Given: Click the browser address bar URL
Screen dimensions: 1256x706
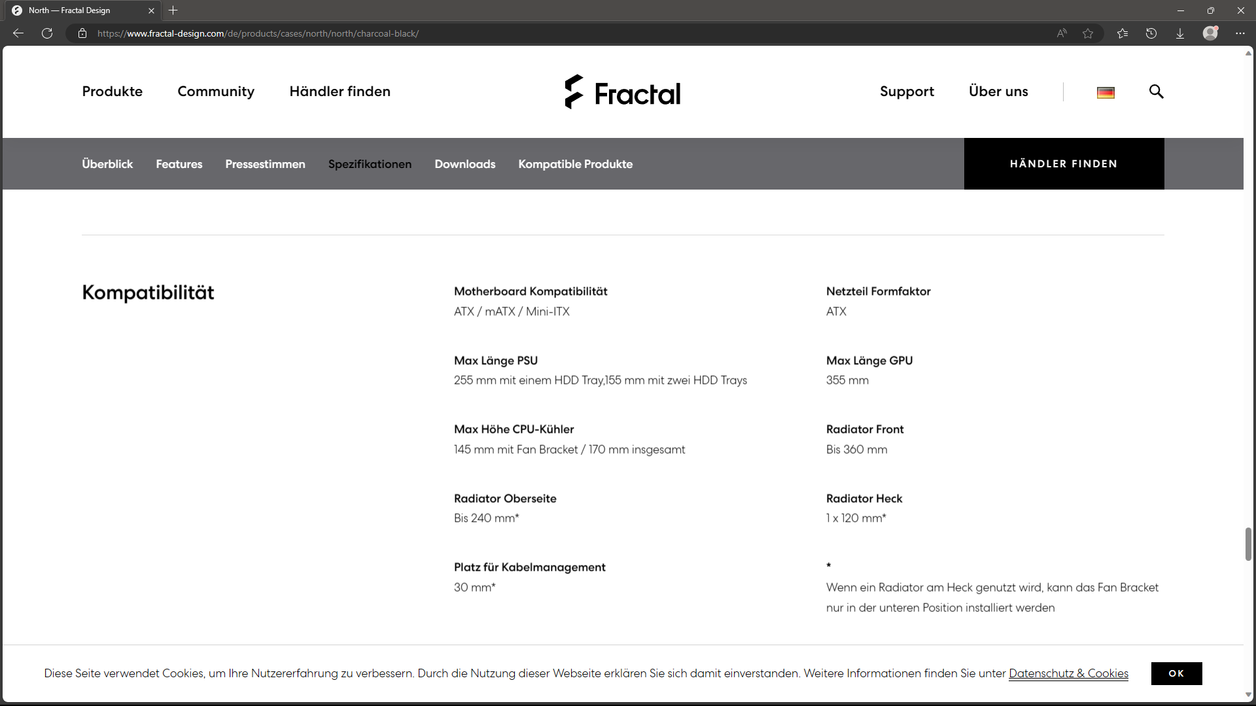Looking at the screenshot, I should [258, 33].
